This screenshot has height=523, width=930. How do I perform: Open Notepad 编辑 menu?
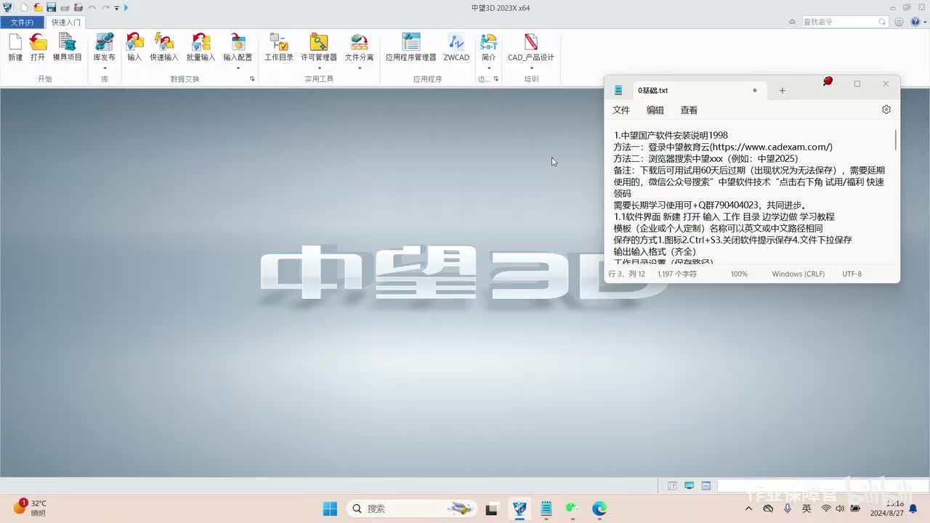655,110
